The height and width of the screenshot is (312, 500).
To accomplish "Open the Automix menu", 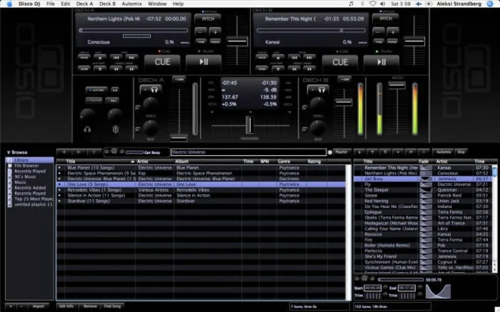I will click(131, 3).
